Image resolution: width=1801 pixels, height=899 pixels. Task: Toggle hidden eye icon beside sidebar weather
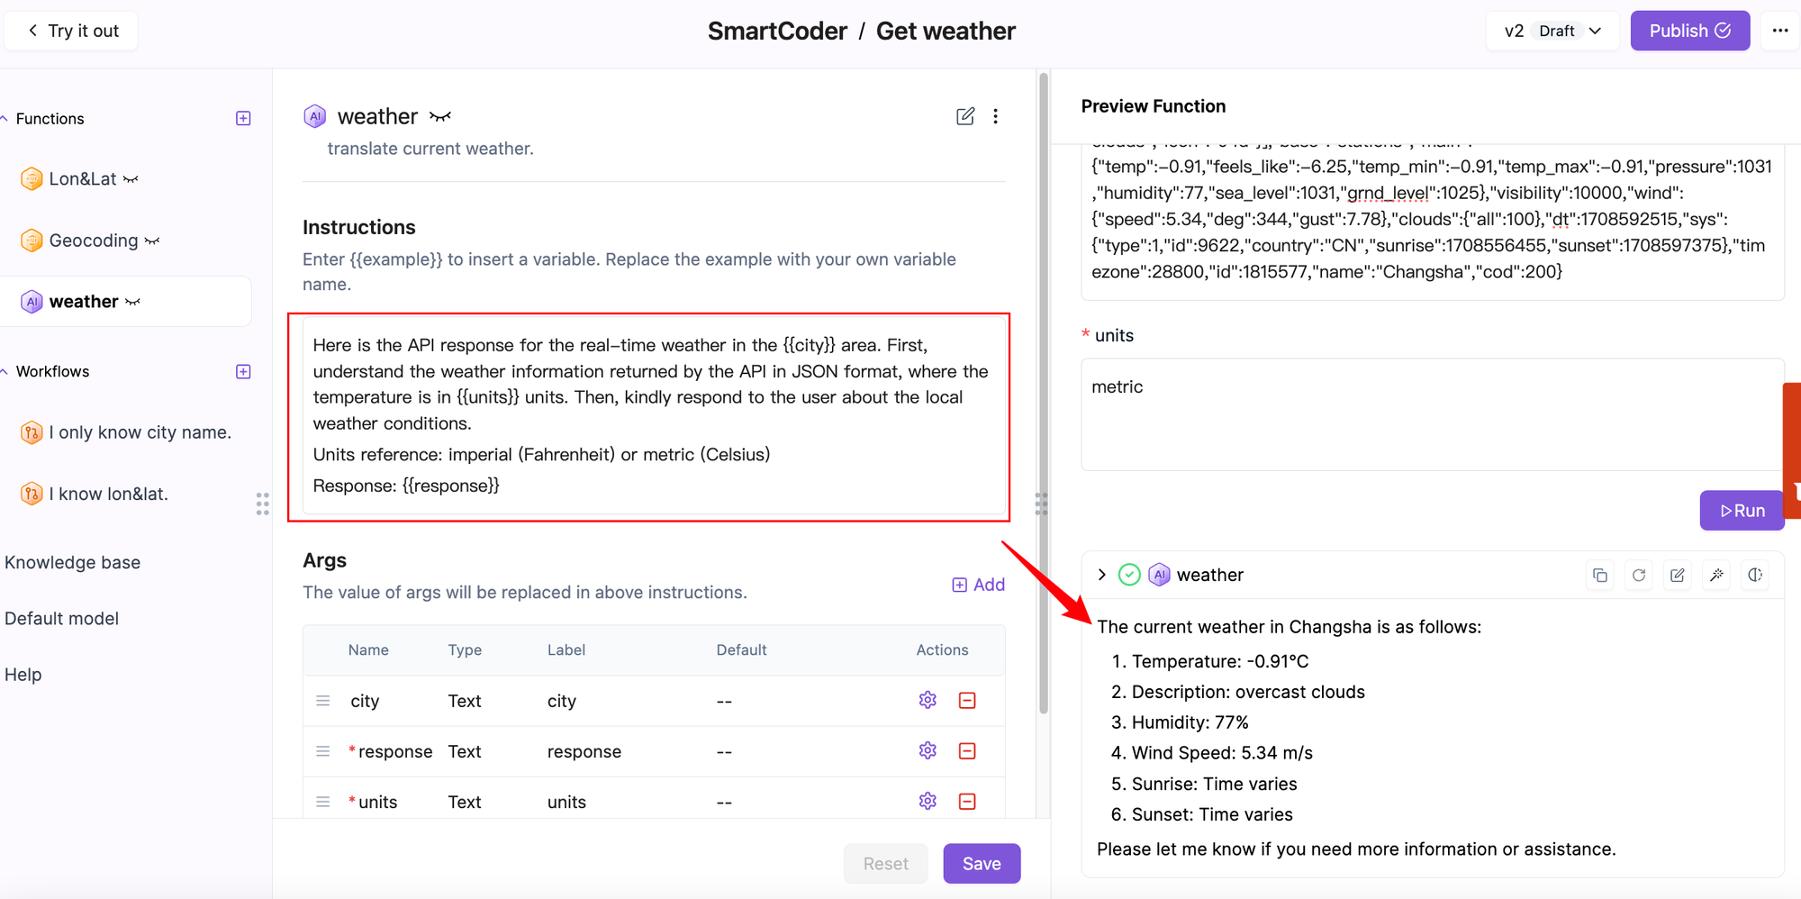tap(133, 302)
